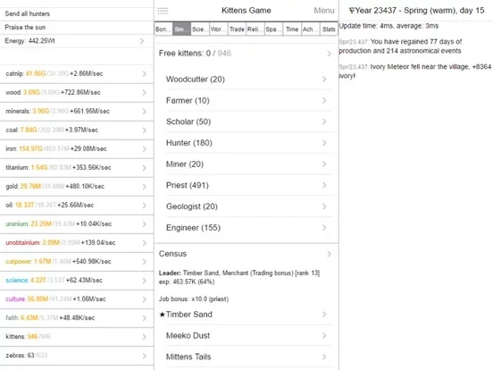The width and height of the screenshot is (493, 370).
Task: Switch to the Stats tab
Action: click(329, 29)
